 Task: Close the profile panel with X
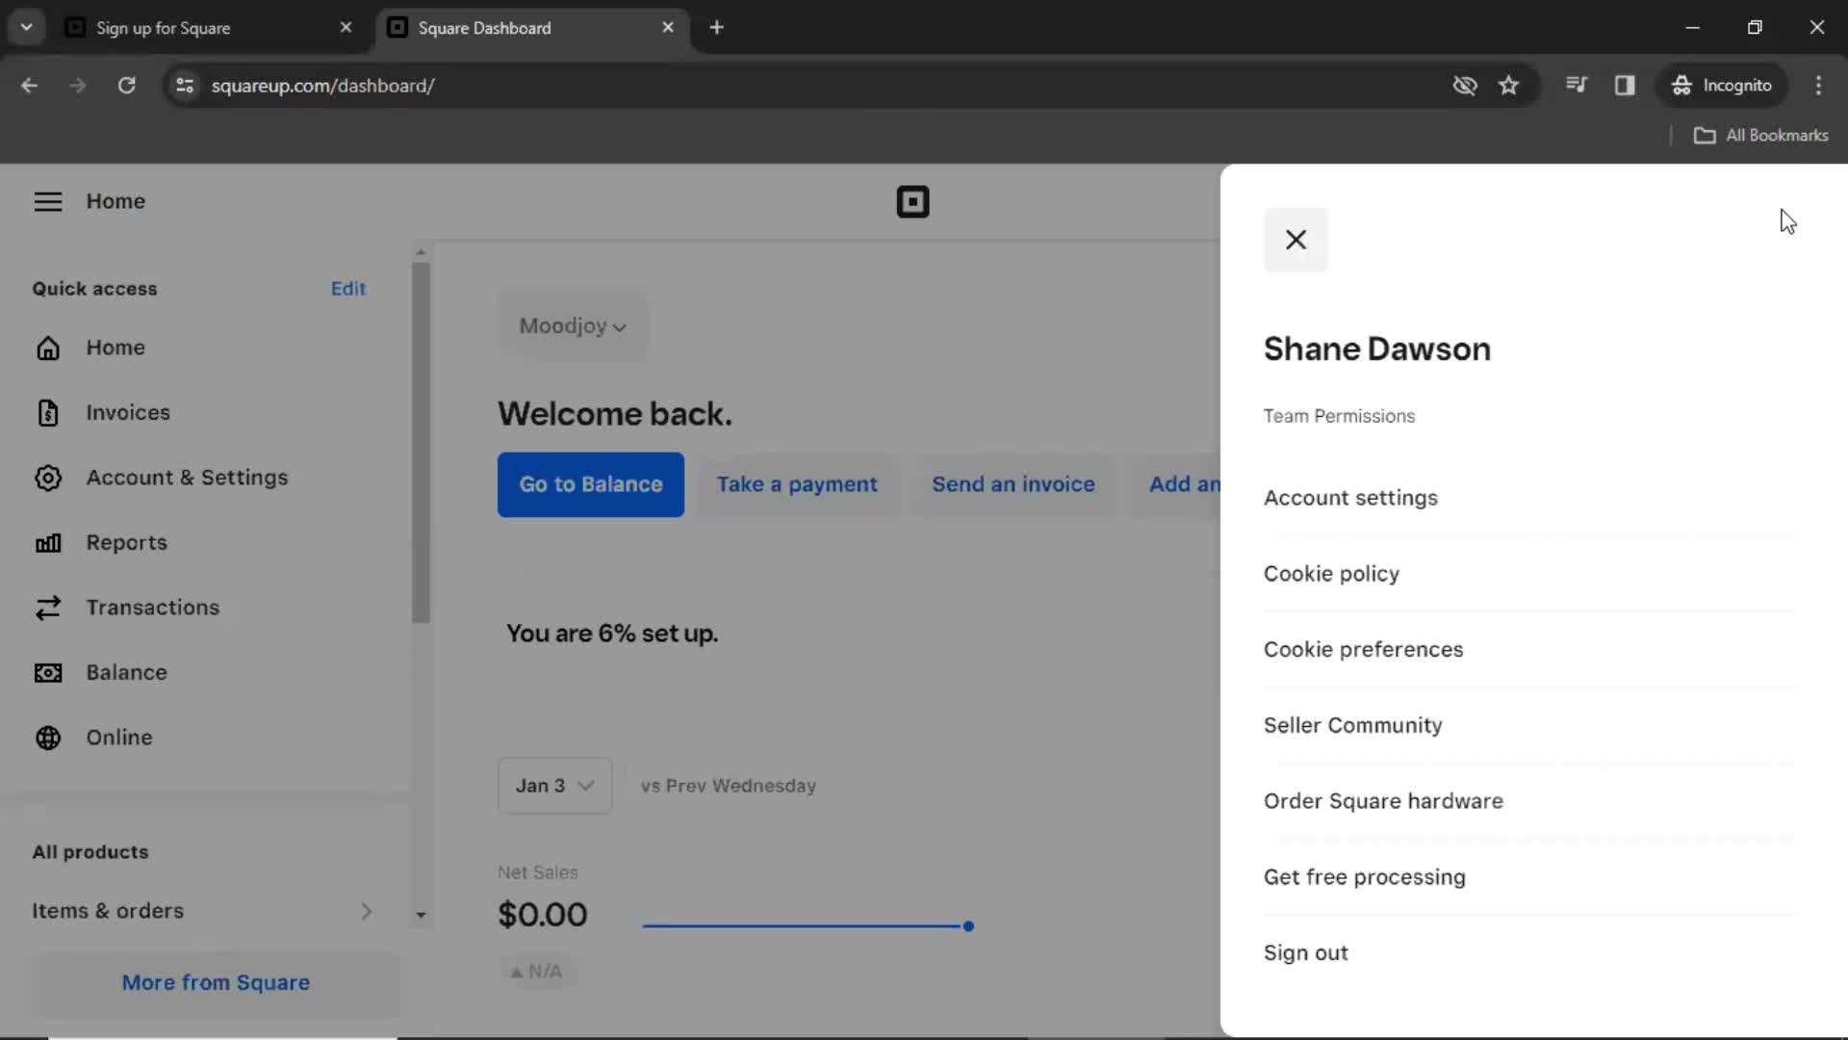pos(1296,239)
